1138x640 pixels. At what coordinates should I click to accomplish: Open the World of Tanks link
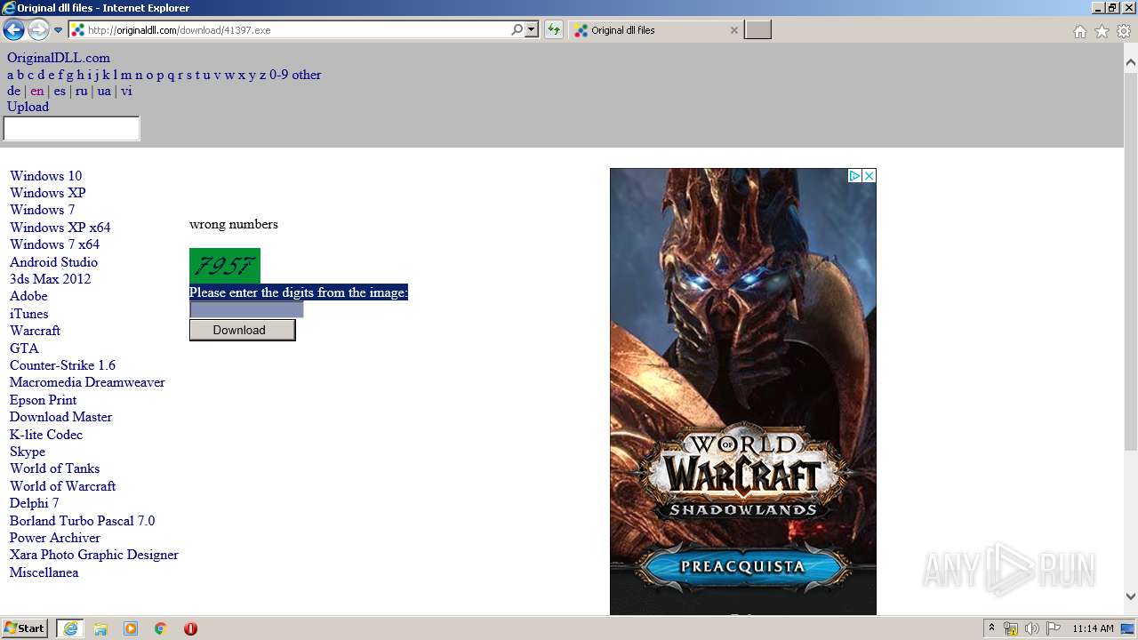54,468
